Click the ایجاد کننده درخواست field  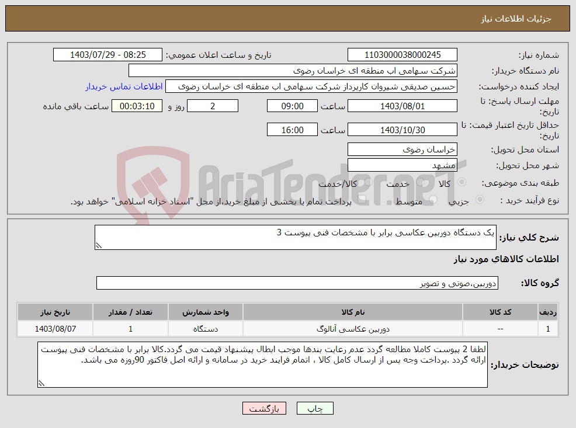click(x=311, y=86)
